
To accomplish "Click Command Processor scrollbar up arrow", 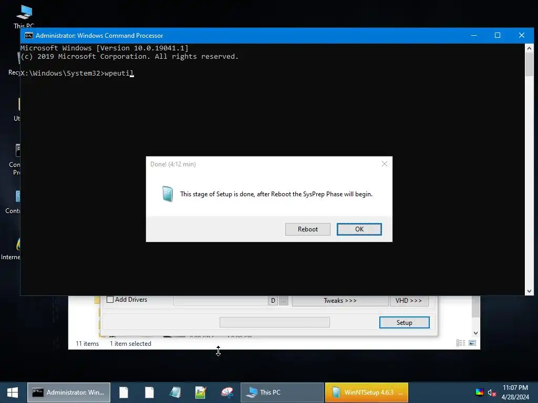I will 529,48.
